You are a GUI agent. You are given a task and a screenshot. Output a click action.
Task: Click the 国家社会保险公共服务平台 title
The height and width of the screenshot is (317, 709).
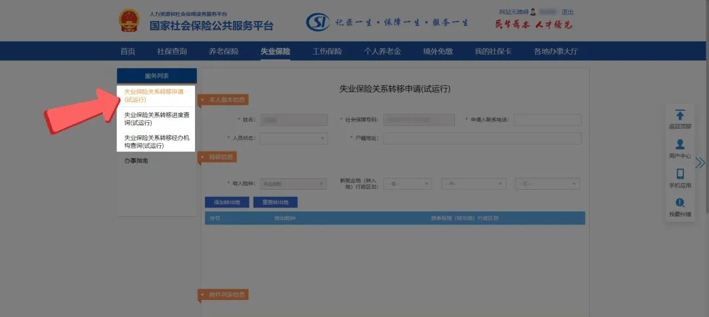coord(211,26)
